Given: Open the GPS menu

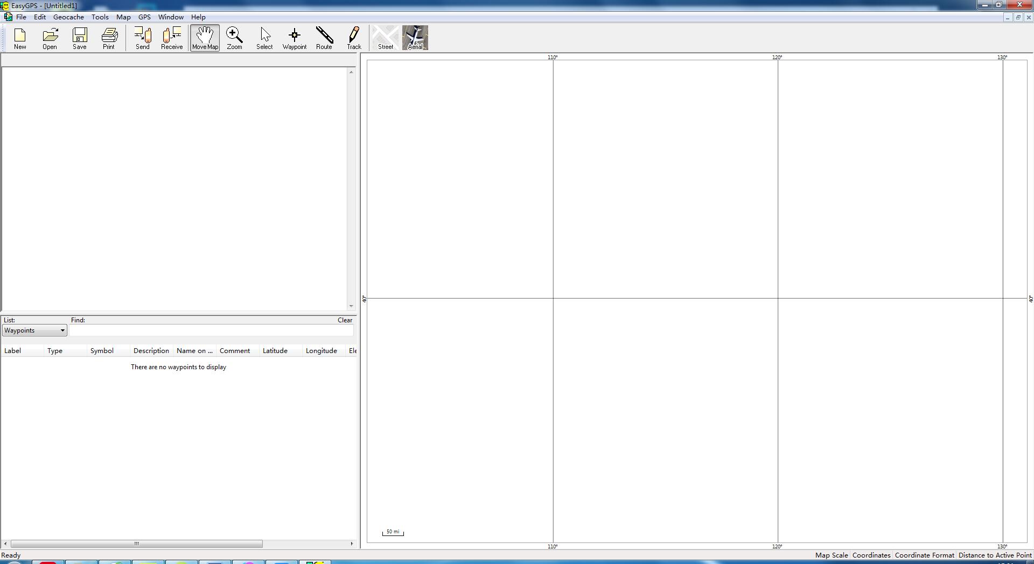Looking at the screenshot, I should (x=144, y=17).
